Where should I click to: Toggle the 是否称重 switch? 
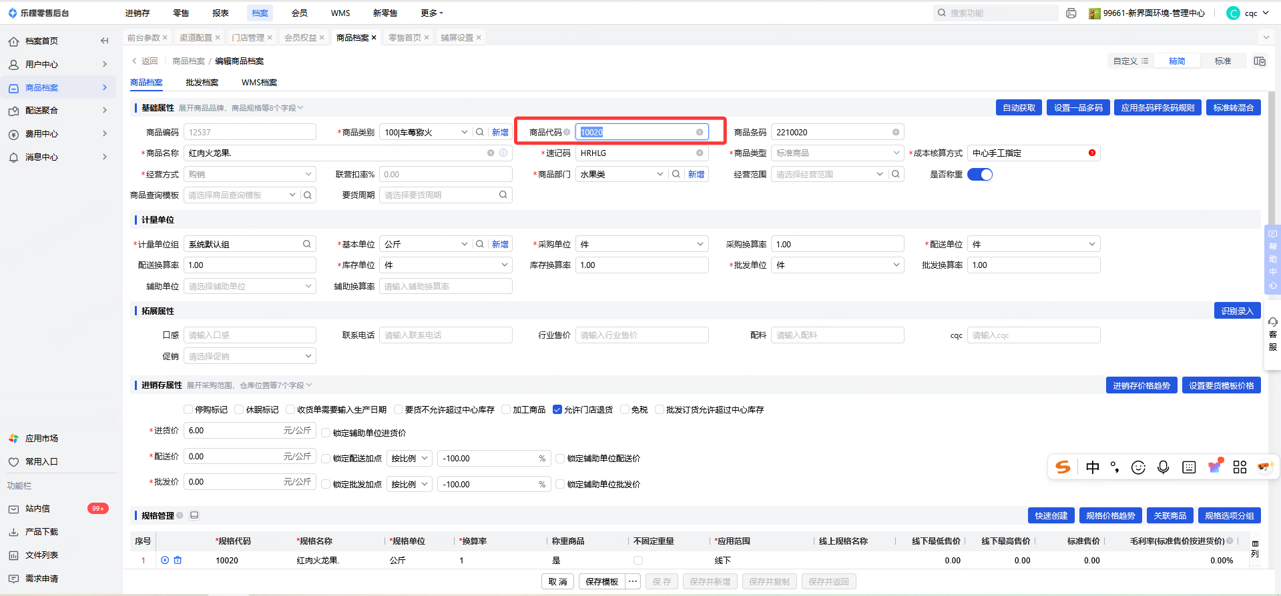click(x=980, y=174)
